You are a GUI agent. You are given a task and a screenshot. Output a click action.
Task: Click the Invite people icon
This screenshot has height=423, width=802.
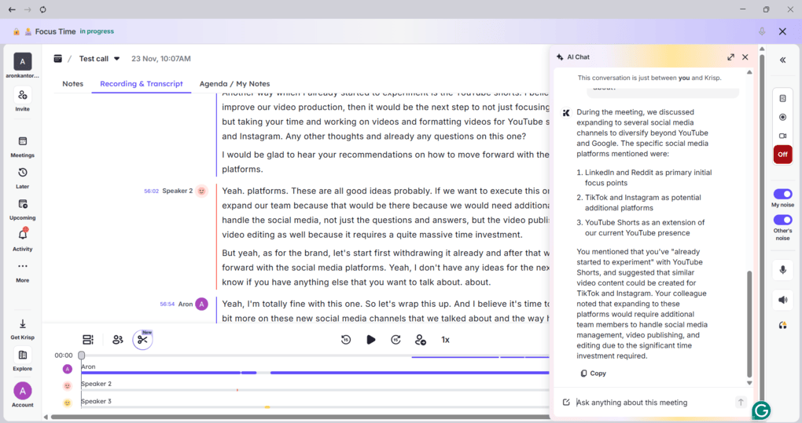(22, 100)
